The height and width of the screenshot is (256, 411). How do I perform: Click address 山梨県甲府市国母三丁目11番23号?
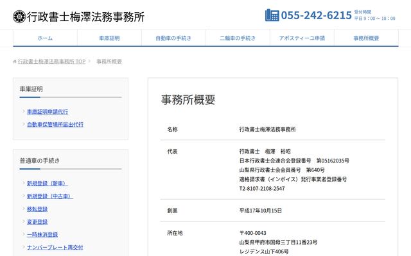pyautogui.click(x=278, y=243)
